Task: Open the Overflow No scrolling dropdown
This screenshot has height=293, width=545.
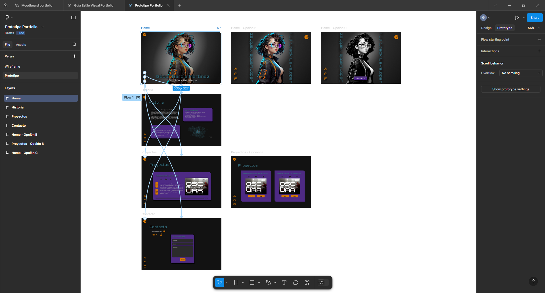Action: point(521,73)
